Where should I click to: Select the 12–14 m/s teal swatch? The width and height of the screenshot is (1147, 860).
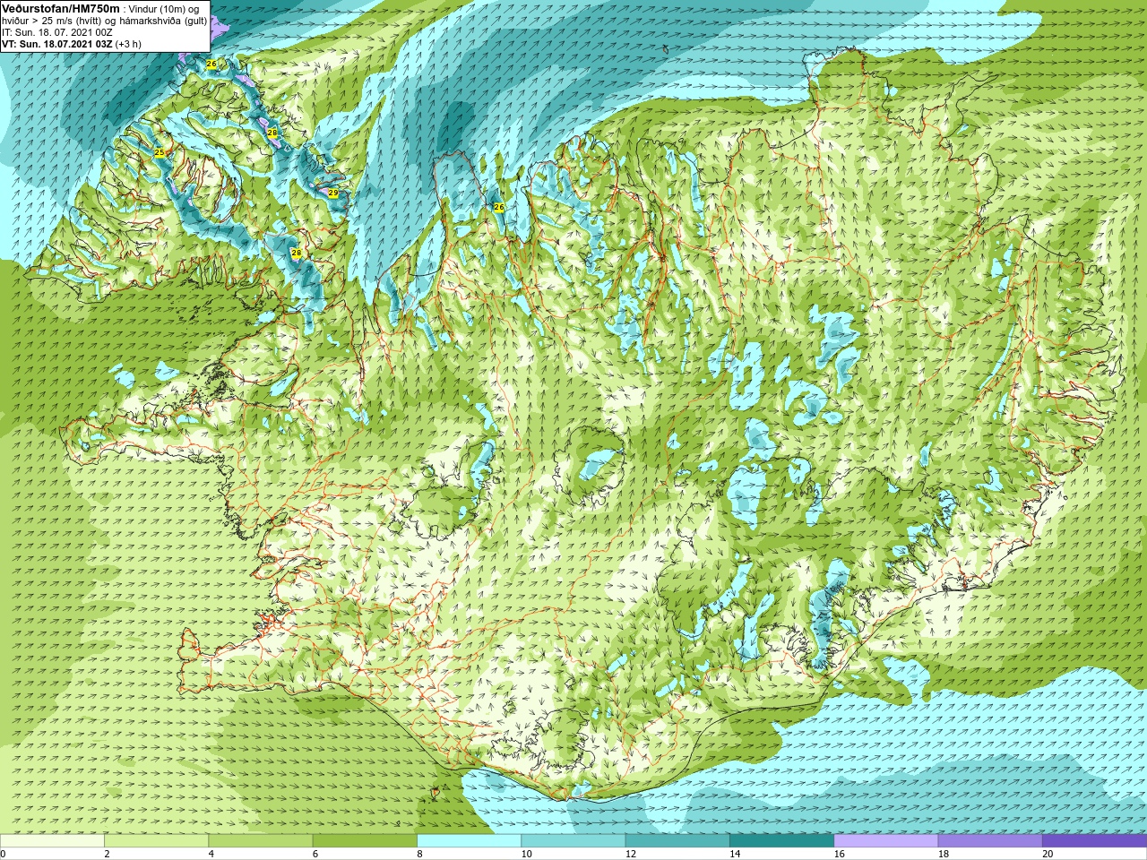point(677,840)
